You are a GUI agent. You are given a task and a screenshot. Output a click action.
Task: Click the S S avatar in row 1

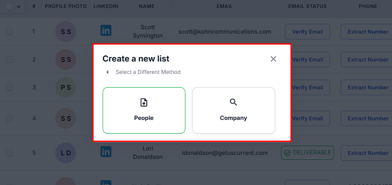(x=66, y=32)
